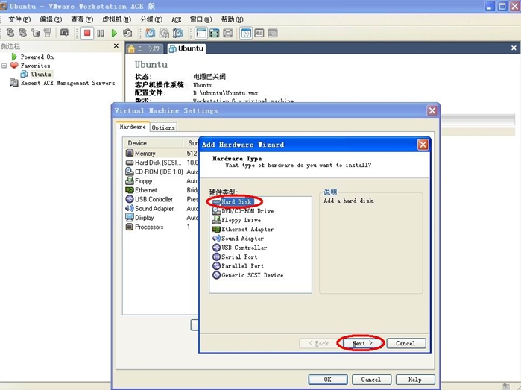Click the gray package/cube toolbar icon
The width and height of the screenshot is (521, 390).
(x=35, y=33)
